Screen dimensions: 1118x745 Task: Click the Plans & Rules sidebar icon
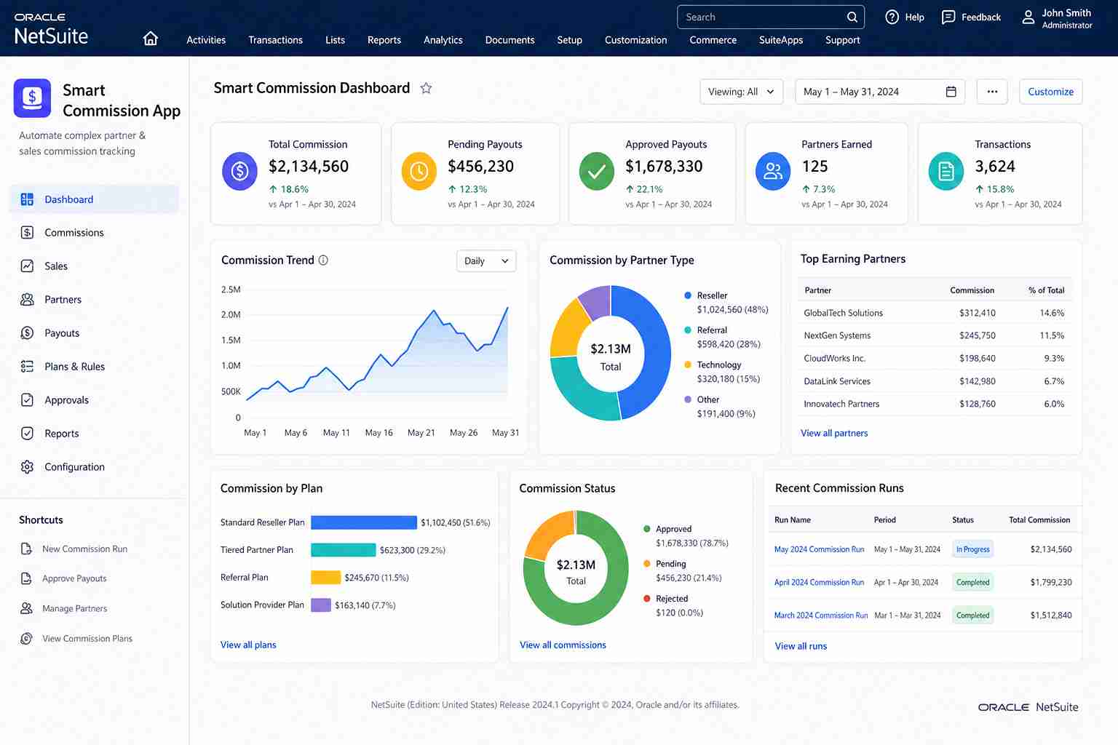coord(27,367)
